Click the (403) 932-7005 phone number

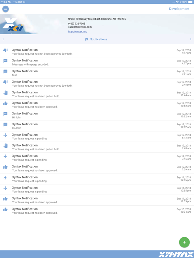click(x=77, y=24)
